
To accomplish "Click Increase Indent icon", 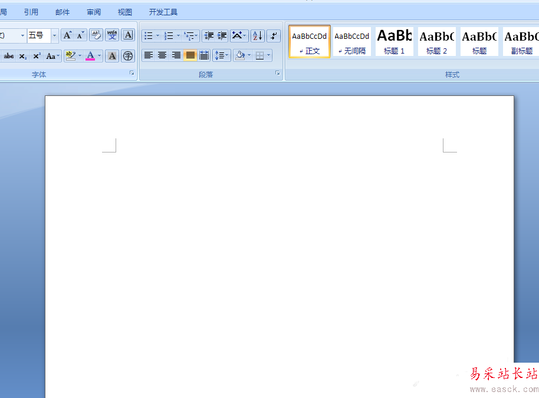I will pos(222,36).
